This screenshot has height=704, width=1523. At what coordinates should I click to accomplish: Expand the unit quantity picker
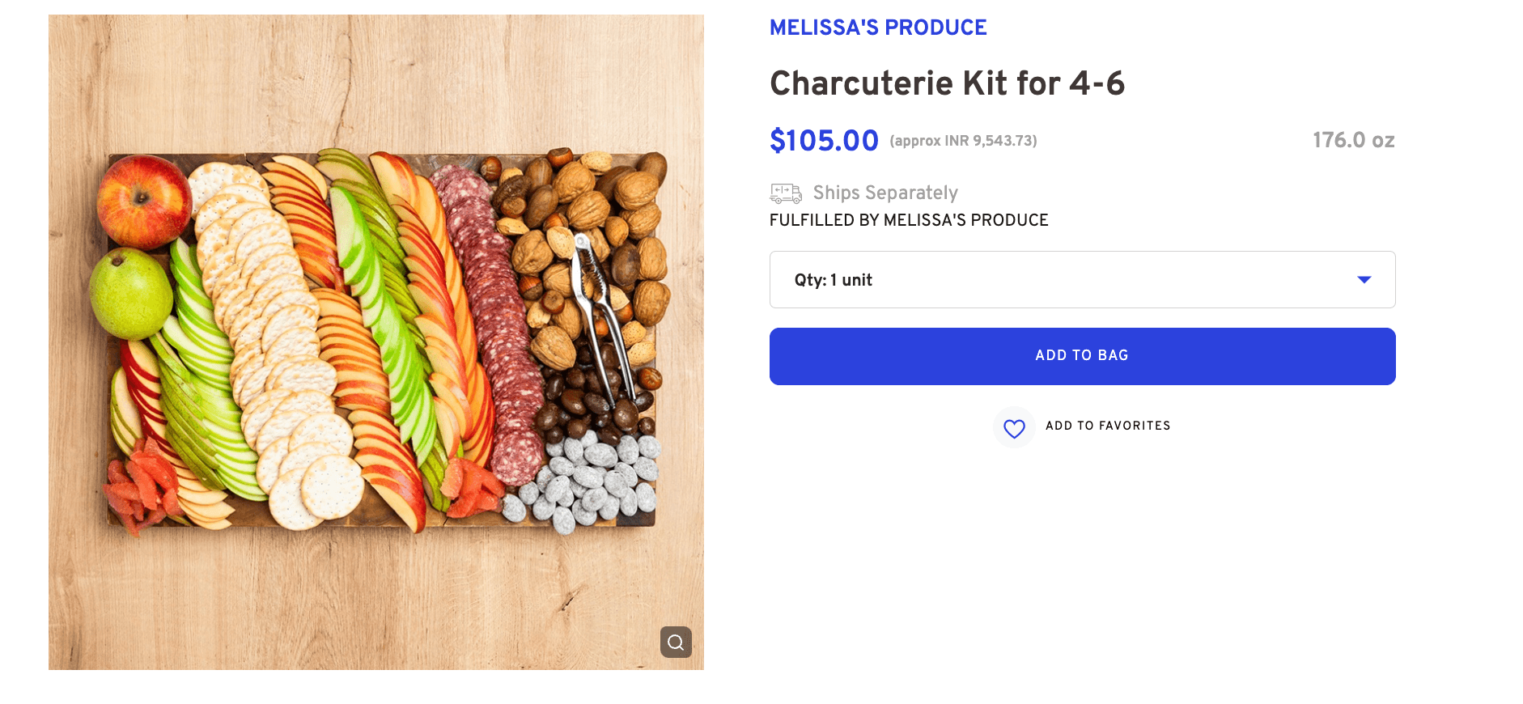coord(1082,279)
